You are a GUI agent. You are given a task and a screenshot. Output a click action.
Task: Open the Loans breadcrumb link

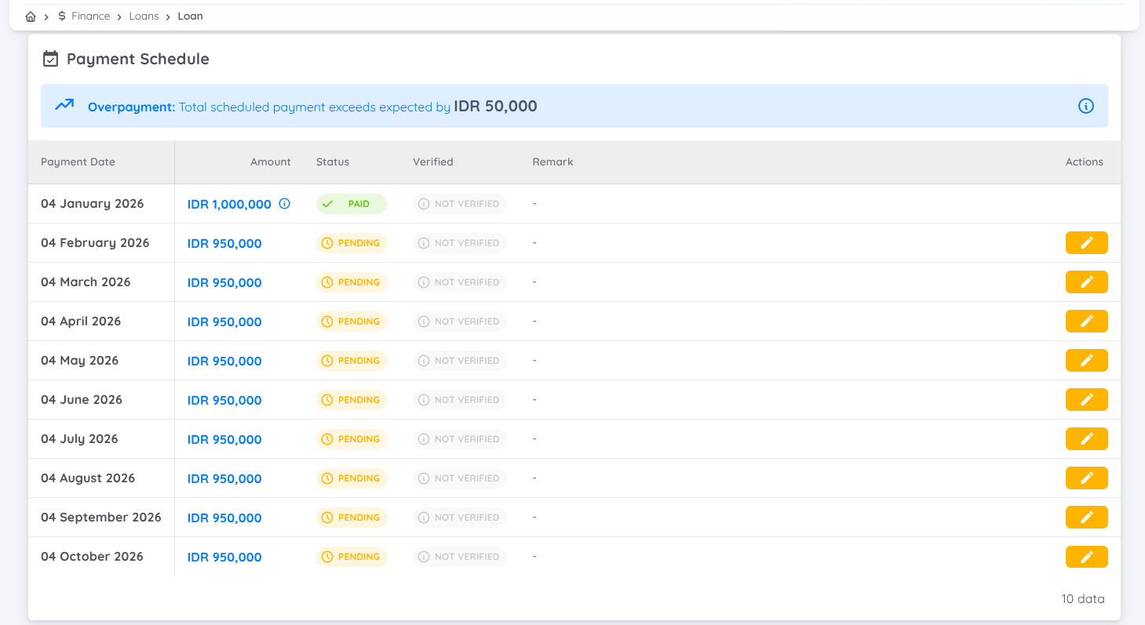pos(144,16)
